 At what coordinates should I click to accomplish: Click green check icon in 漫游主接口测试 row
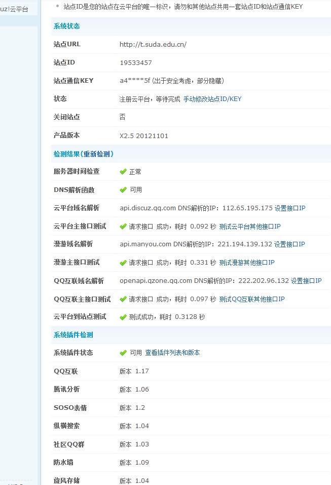[123, 263]
